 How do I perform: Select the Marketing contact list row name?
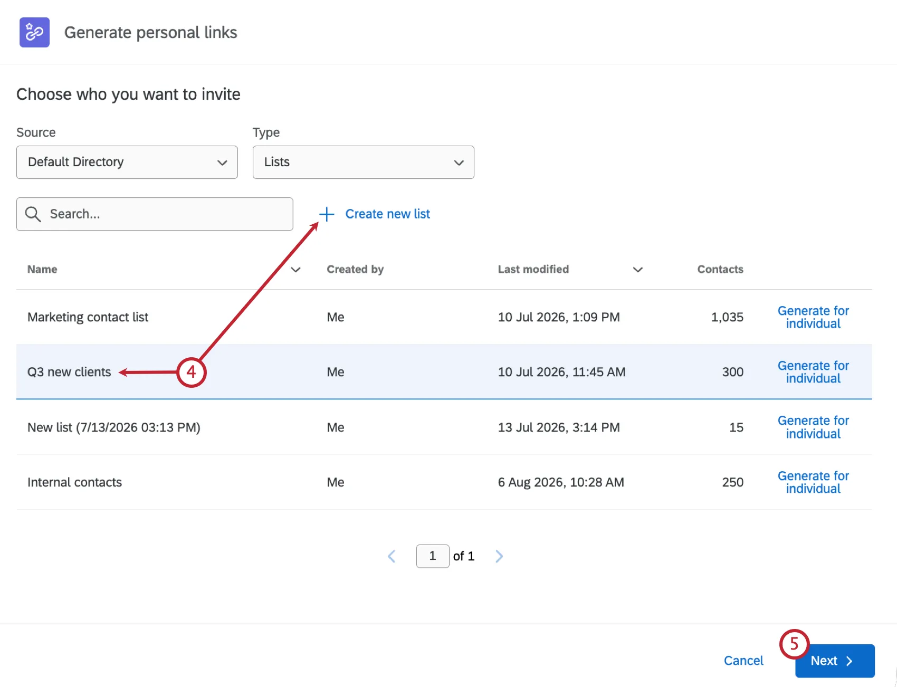88,317
